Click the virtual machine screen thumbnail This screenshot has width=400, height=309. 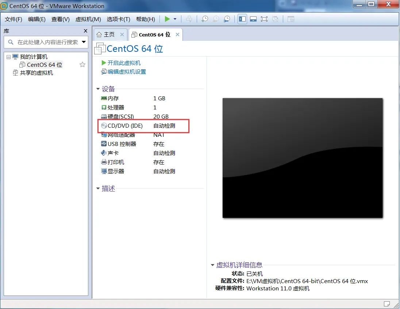[x=303, y=158]
